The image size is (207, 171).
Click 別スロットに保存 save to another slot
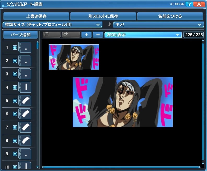[103, 16]
